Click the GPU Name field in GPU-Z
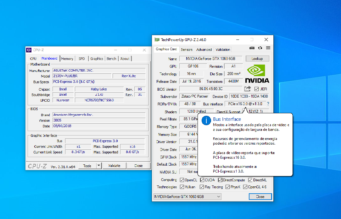 pos(210,59)
